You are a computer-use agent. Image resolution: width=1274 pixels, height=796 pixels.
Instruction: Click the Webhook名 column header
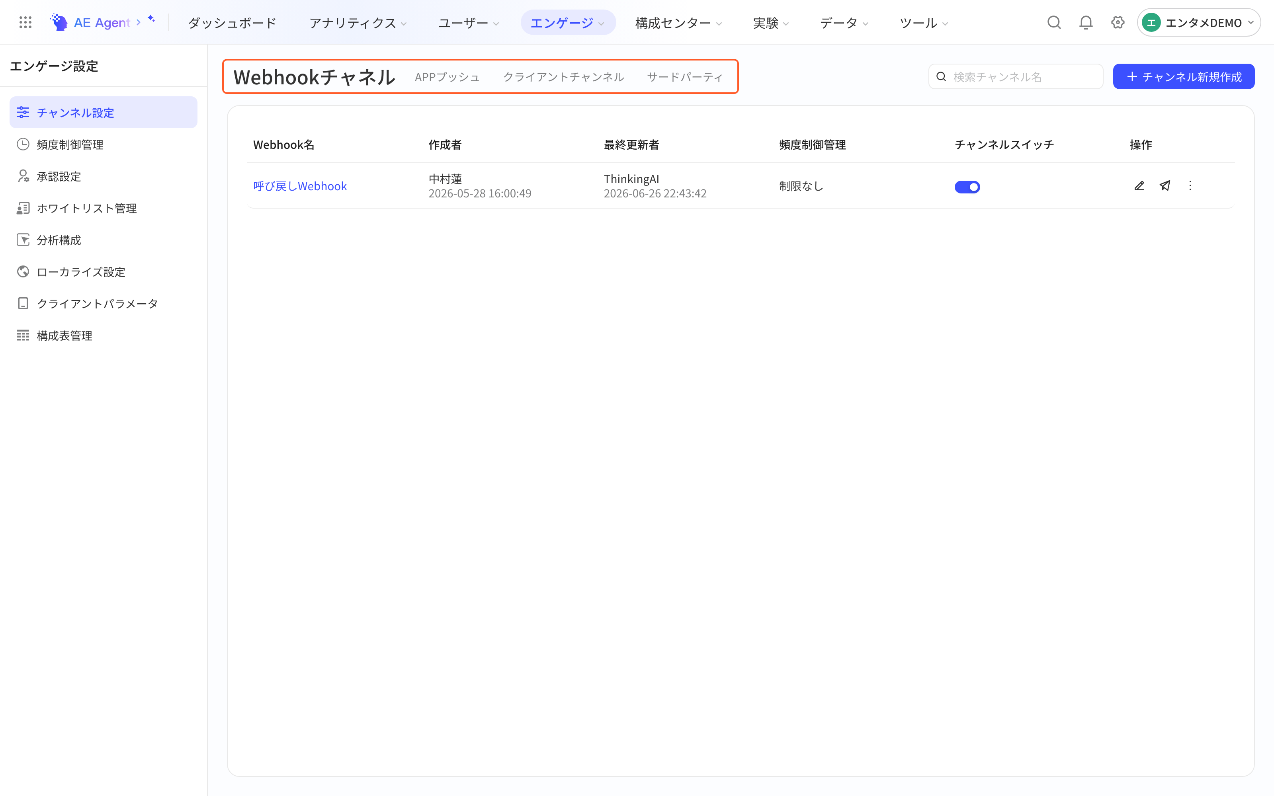click(283, 144)
